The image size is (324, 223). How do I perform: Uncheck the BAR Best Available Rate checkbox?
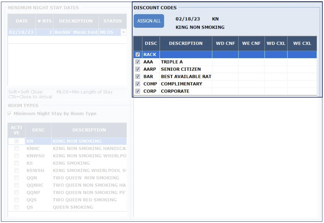[x=138, y=77]
